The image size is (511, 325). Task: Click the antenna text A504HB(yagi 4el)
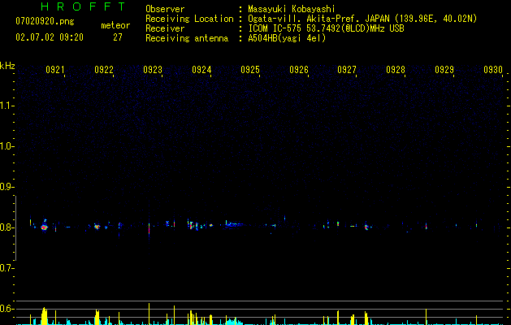coord(287,38)
